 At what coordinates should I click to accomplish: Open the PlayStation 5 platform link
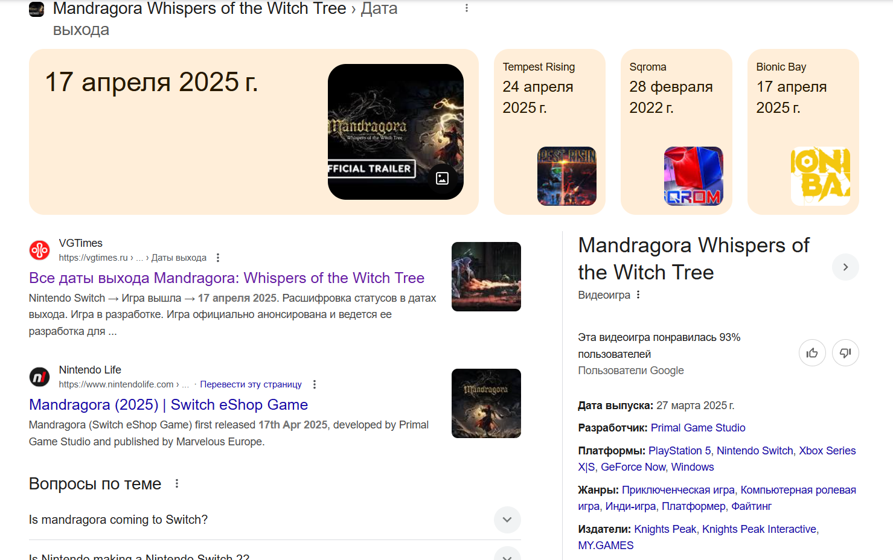pos(680,451)
